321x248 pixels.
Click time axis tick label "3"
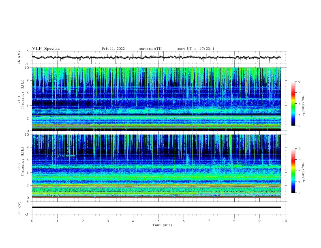[108, 221]
